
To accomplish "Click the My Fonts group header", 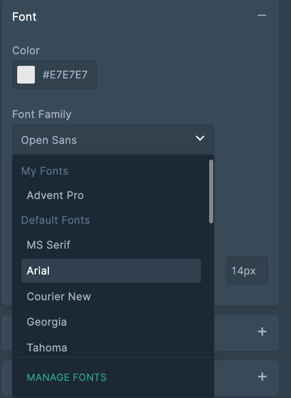I will click(44, 171).
